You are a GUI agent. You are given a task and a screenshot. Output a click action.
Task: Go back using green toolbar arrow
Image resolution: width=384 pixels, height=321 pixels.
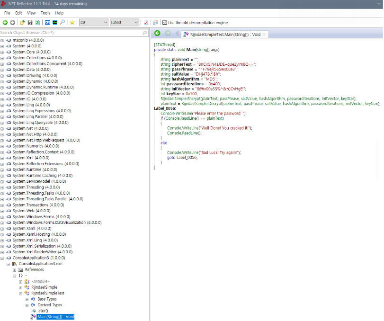[x=5, y=23]
